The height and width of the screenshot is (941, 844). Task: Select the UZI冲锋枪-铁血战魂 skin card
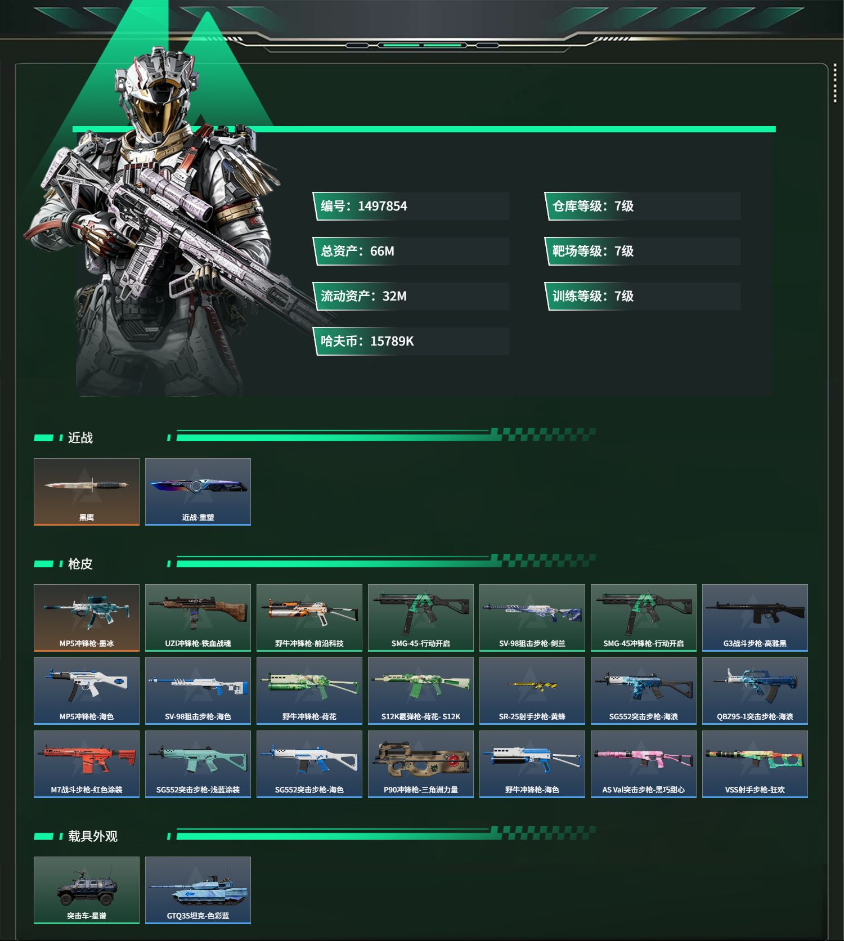(198, 618)
